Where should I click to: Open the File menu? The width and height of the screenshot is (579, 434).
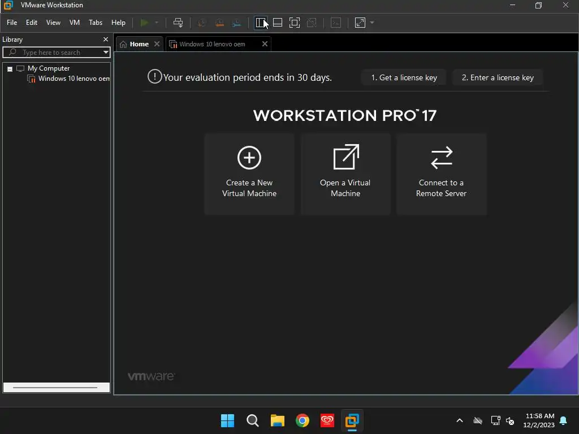(12, 23)
